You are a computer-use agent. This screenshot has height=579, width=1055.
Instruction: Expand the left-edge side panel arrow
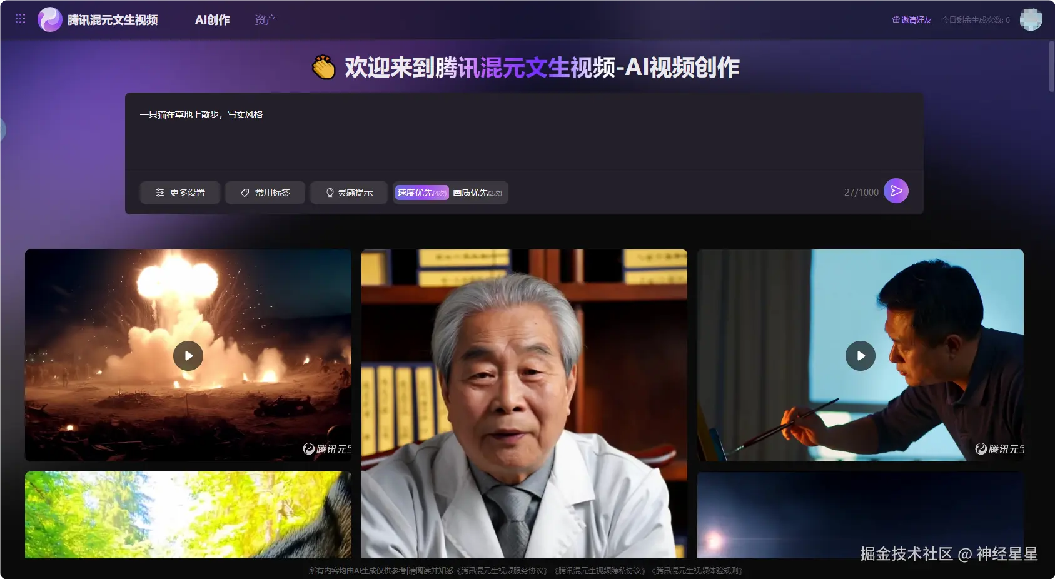[x=3, y=129]
